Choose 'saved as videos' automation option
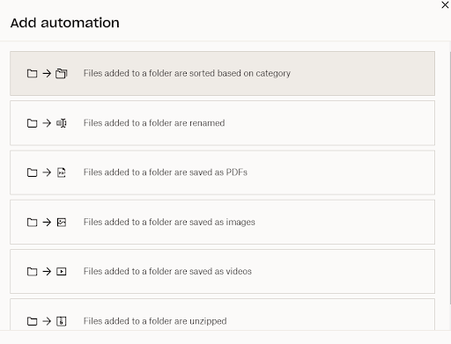 pyautogui.click(x=222, y=271)
